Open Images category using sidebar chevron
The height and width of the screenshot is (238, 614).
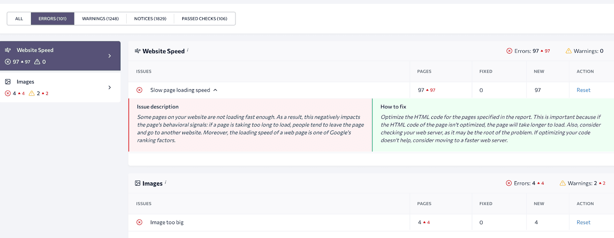(x=110, y=88)
